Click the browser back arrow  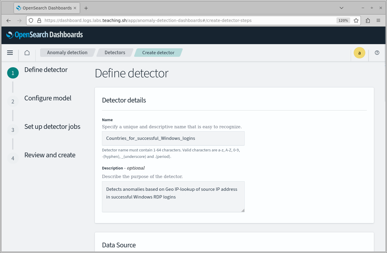tap(9, 20)
